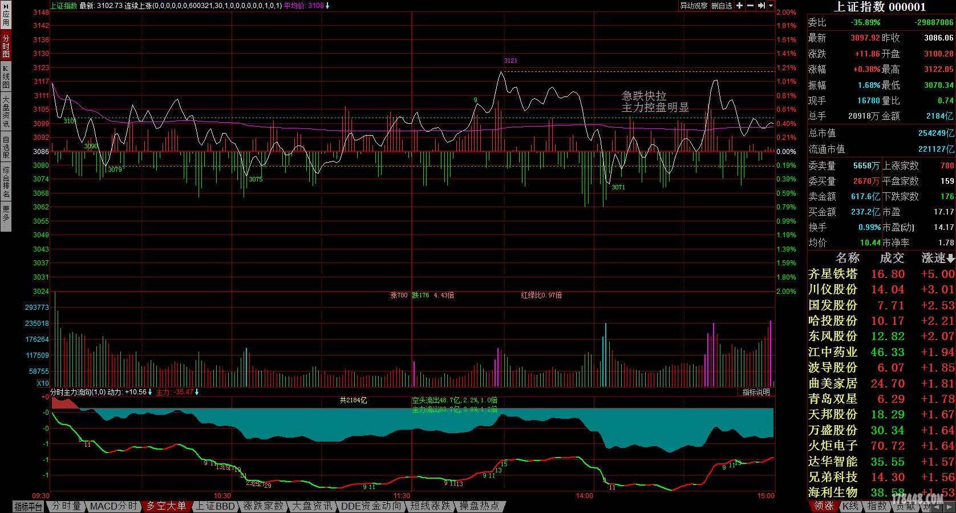Sort by the 涨速 column header arrow
The image size is (956, 513).
[x=950, y=258]
